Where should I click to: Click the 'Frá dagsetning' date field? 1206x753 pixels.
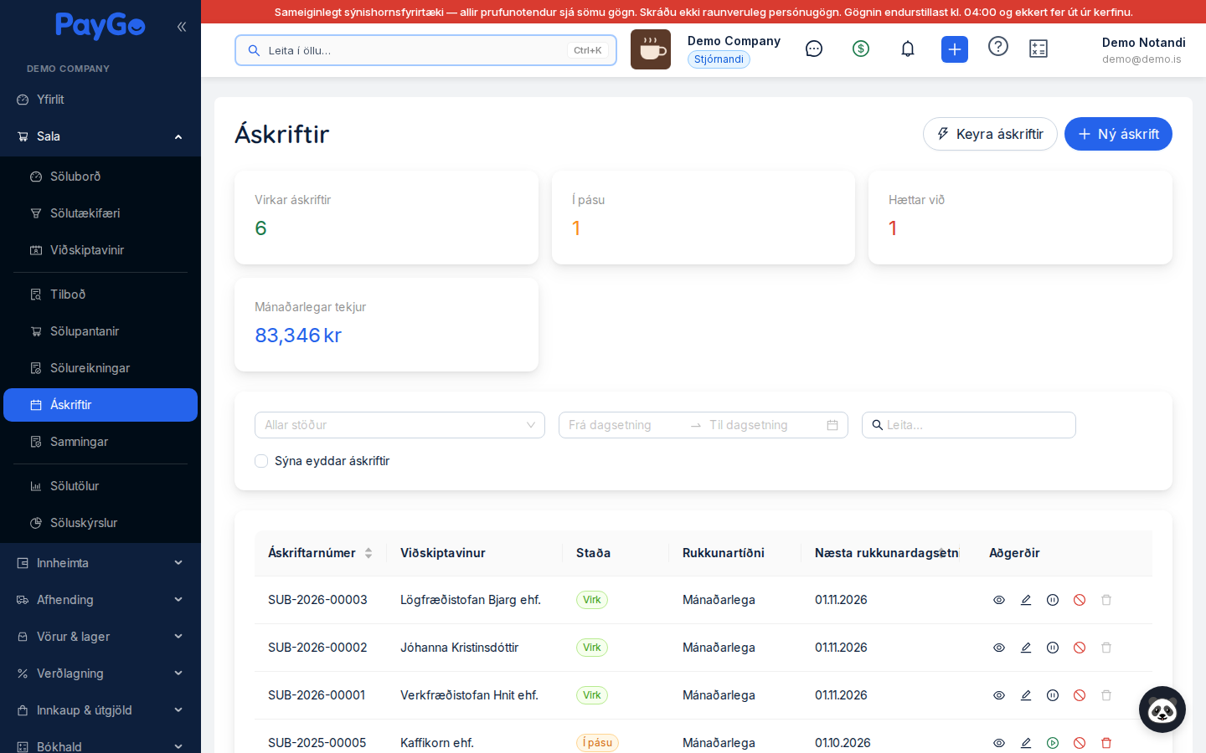point(624,425)
